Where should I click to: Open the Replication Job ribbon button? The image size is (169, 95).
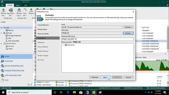pos(11,12)
